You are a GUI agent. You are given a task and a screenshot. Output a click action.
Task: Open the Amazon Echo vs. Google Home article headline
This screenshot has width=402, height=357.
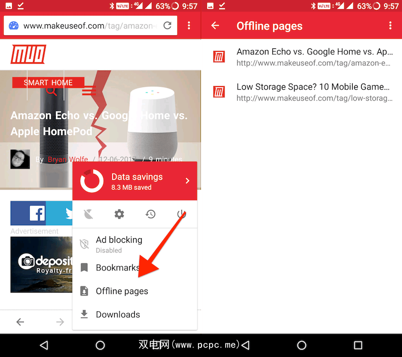point(99,123)
